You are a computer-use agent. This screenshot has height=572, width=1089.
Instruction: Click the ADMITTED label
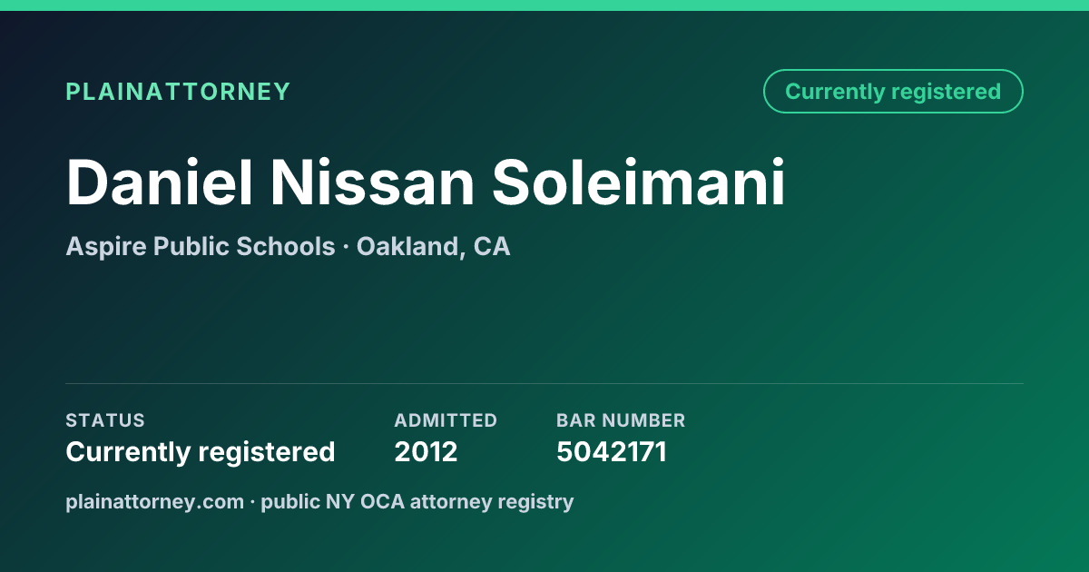click(x=446, y=420)
